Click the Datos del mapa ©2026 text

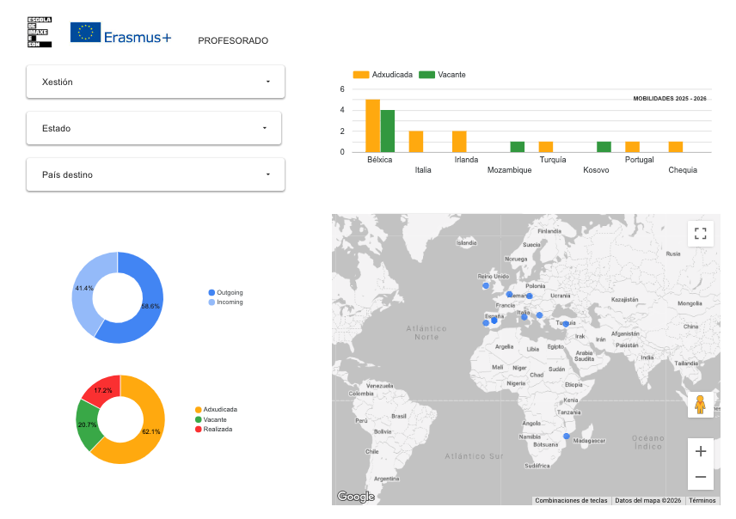click(647, 500)
